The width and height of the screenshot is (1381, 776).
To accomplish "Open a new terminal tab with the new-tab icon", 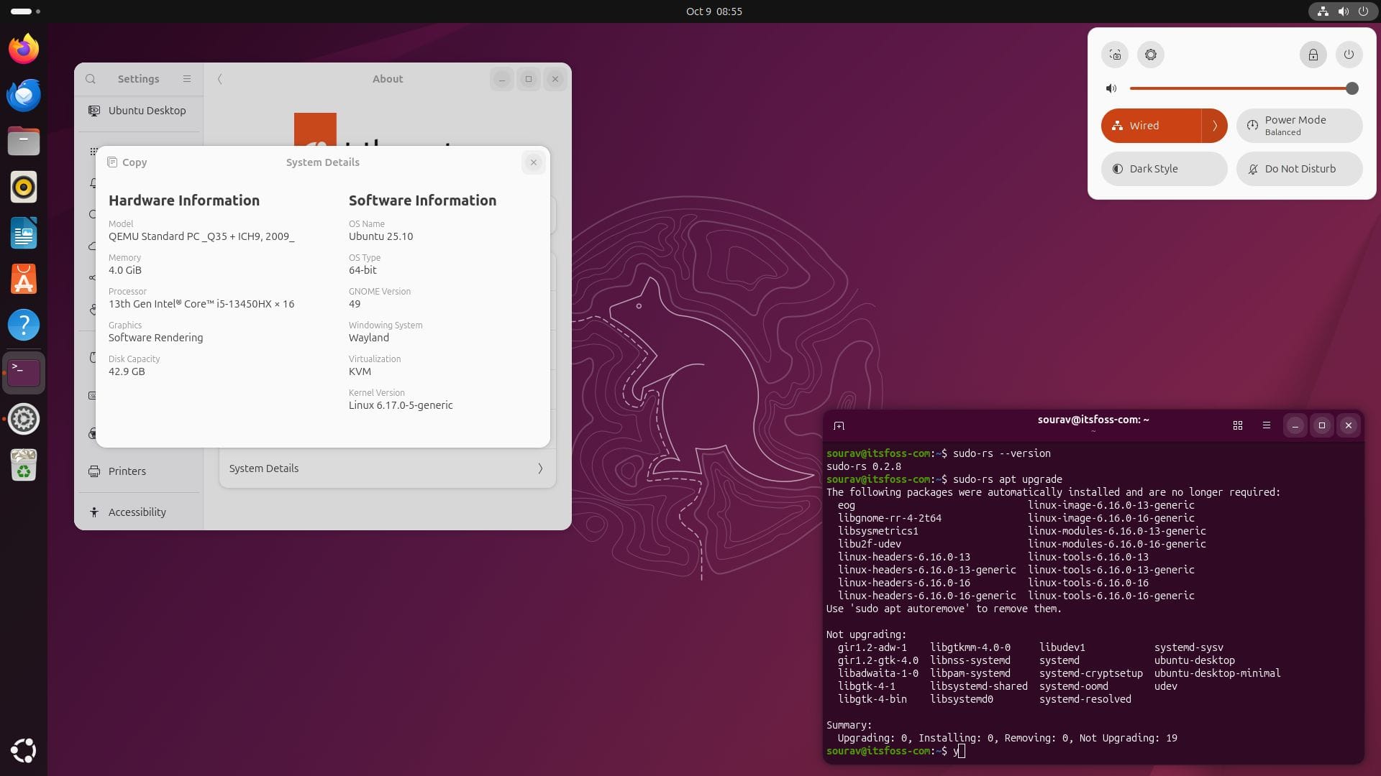I will [x=840, y=425].
